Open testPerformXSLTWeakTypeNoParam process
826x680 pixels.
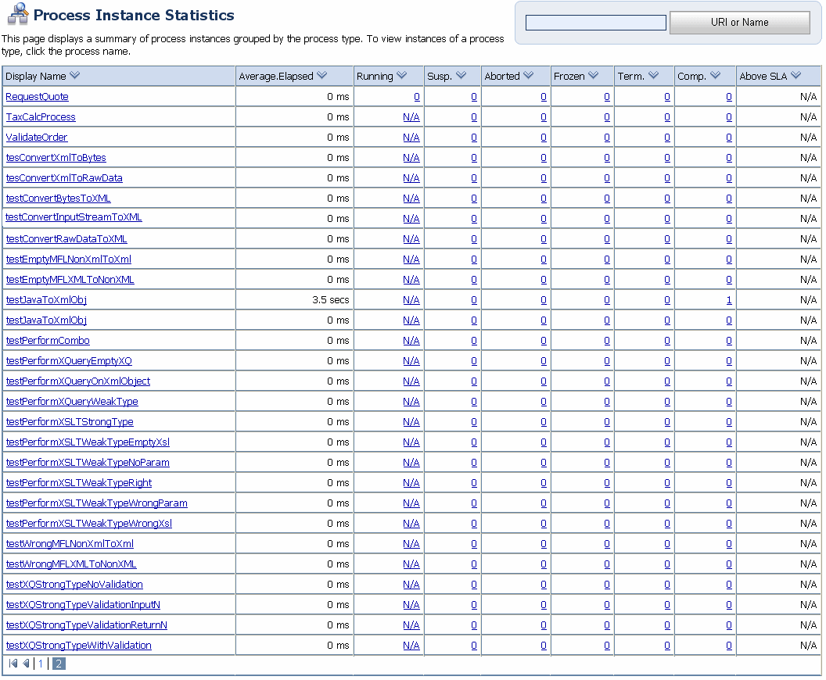pos(88,463)
